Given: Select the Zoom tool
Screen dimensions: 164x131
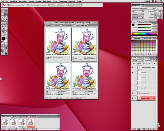Looking at the screenshot, I should pos(6,34).
